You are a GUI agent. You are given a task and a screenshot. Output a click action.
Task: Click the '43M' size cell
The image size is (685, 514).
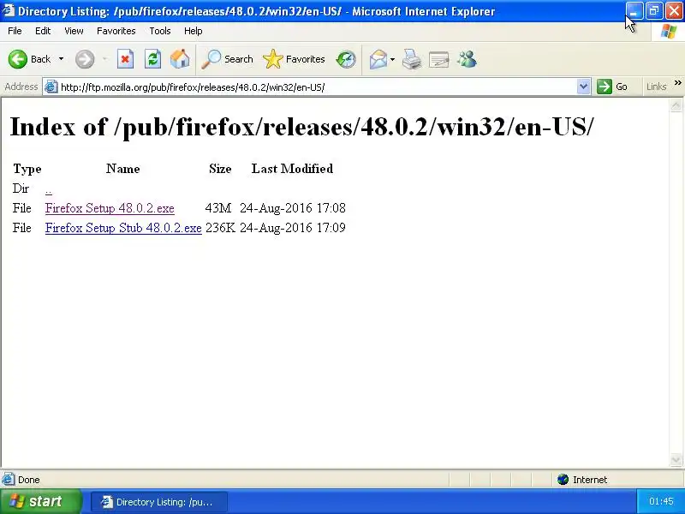218,208
